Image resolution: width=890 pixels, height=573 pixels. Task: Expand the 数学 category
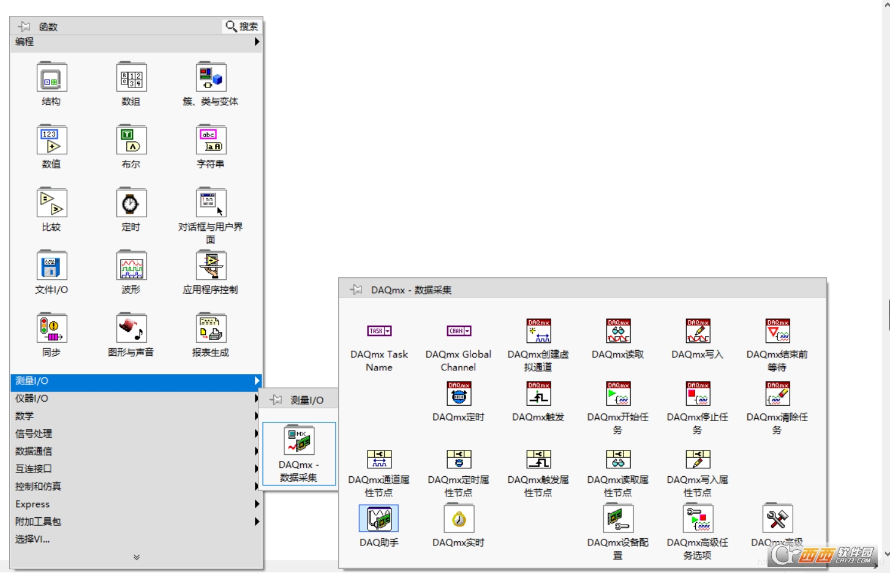tap(136, 416)
